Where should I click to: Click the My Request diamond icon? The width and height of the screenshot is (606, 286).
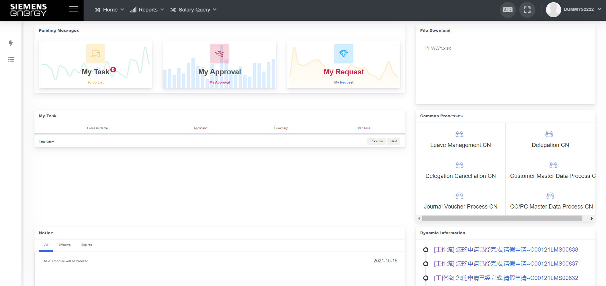click(344, 54)
